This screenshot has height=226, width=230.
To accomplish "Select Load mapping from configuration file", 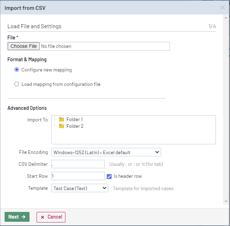I will click(x=17, y=84).
